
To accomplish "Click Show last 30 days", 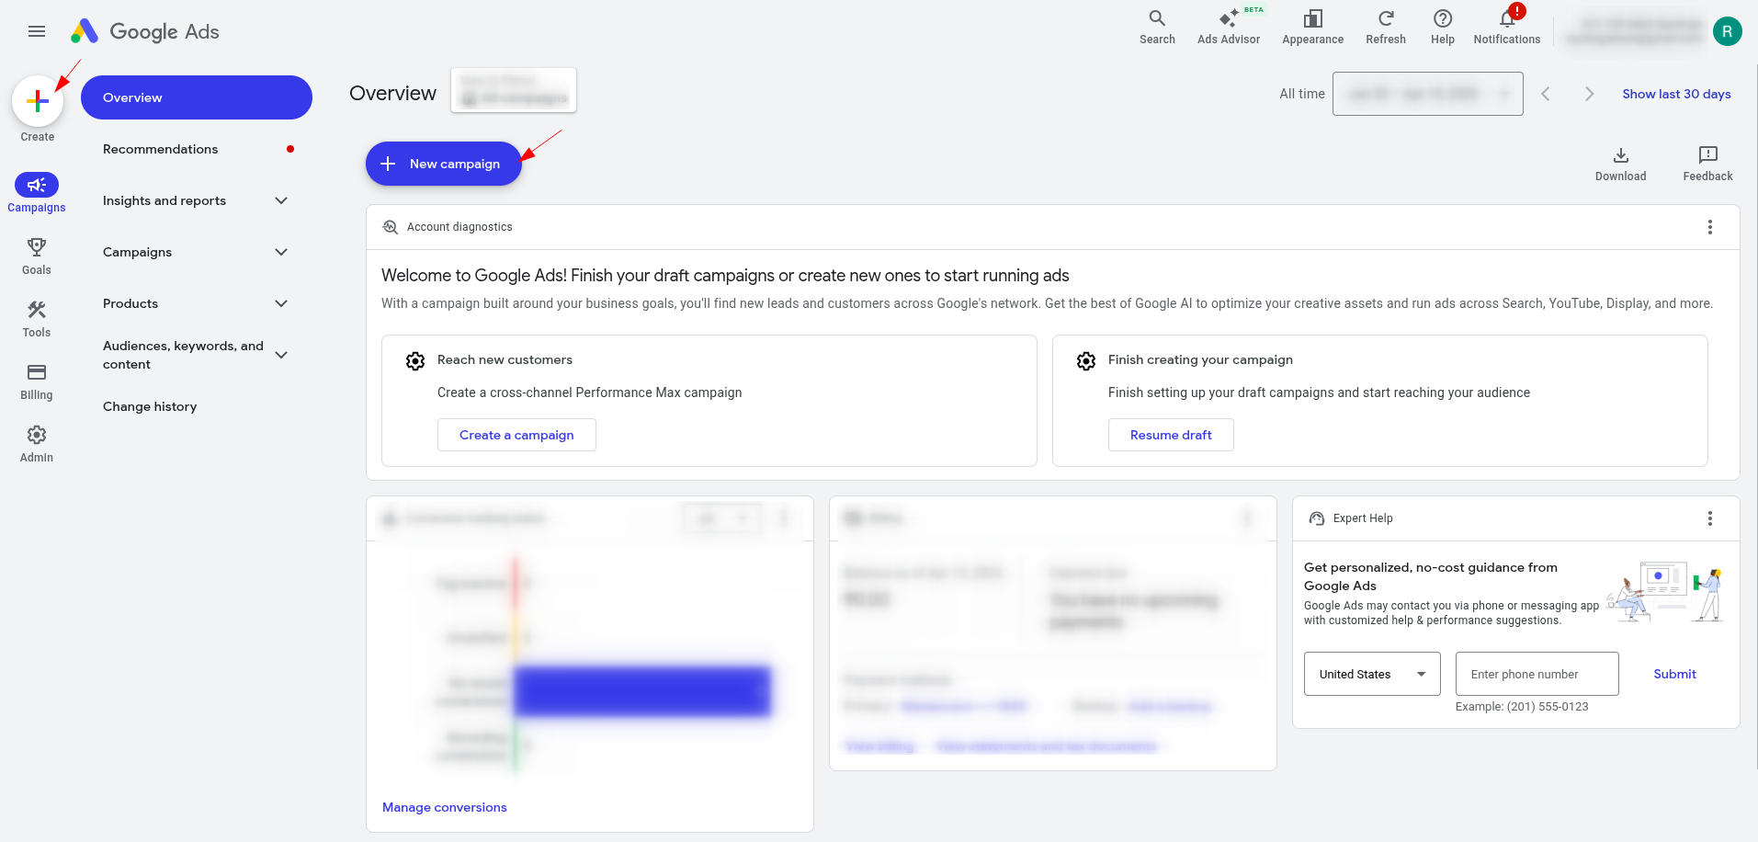I will click(1676, 94).
